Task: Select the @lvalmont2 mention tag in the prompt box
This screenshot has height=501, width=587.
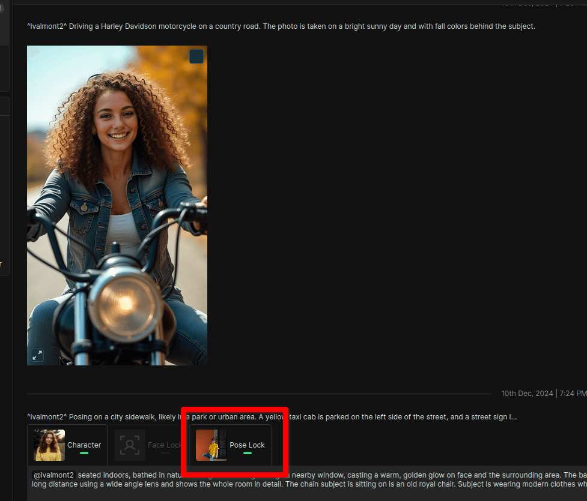Action: click(54, 475)
